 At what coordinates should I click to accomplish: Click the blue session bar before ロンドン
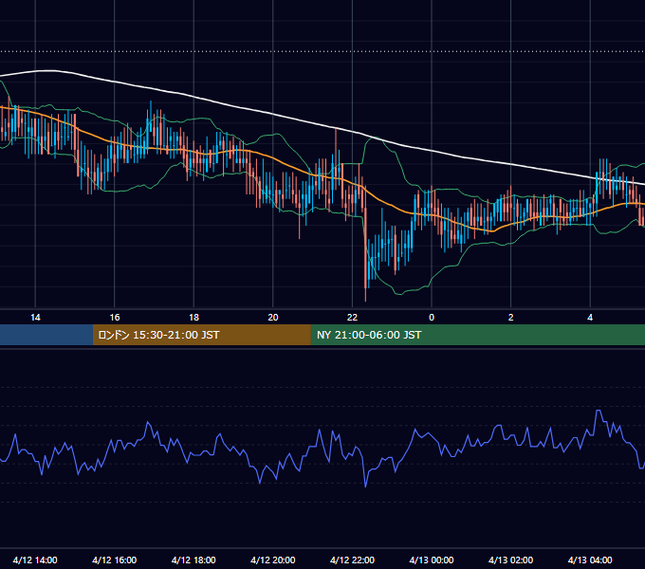click(46, 335)
